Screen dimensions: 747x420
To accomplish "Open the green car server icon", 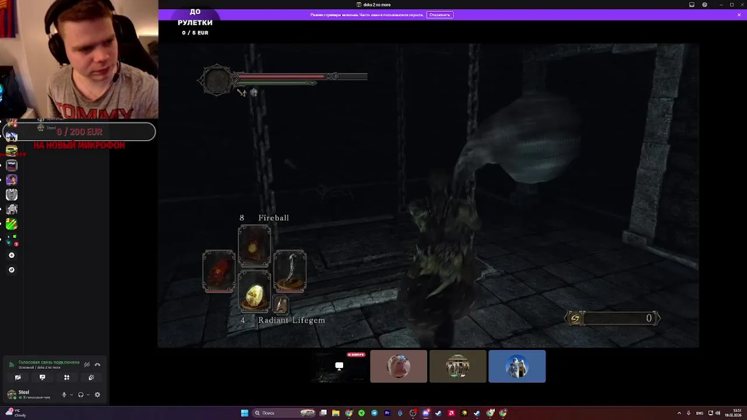I will (12, 150).
